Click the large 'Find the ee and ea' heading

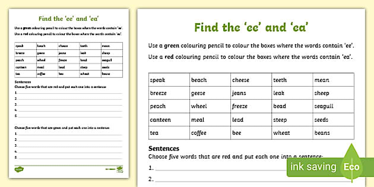pyautogui.click(x=251, y=27)
